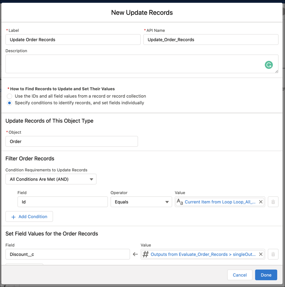Click the New Update Records title
This screenshot has height=287, width=285.
[x=142, y=12]
